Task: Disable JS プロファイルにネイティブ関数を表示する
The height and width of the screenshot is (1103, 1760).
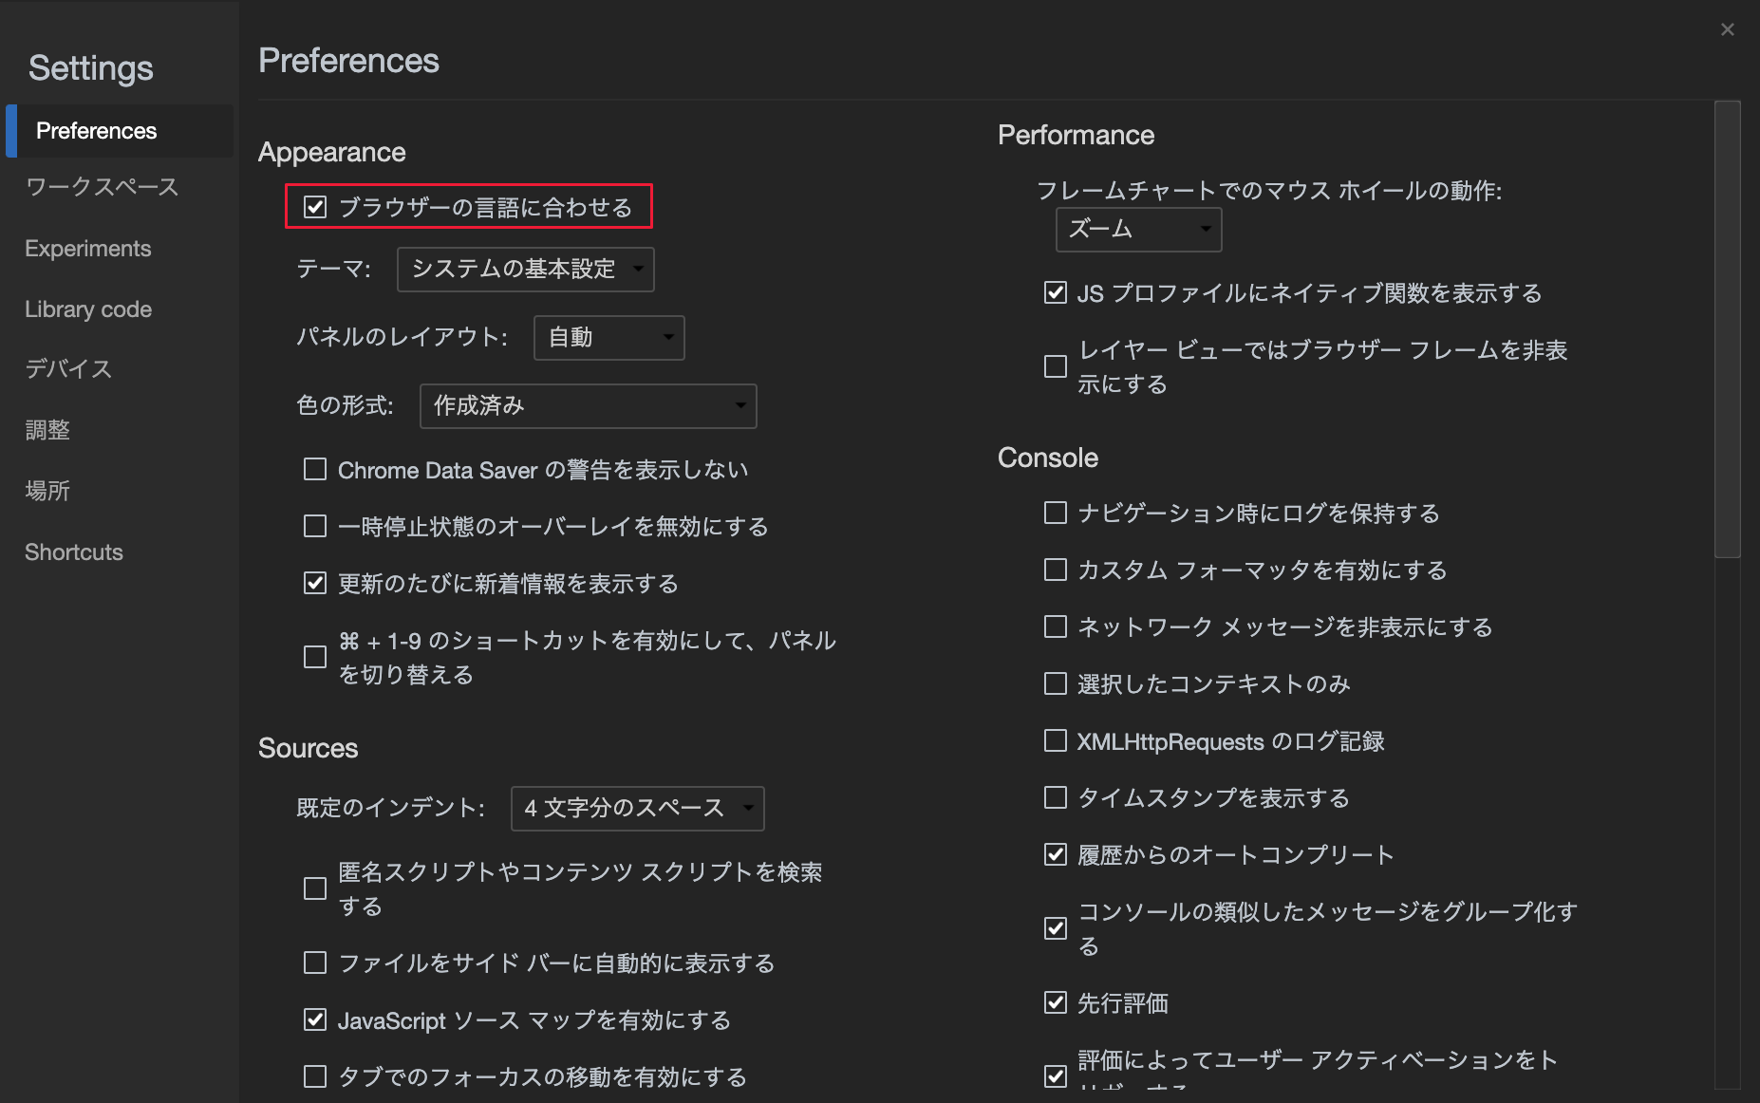Action: point(1055,293)
